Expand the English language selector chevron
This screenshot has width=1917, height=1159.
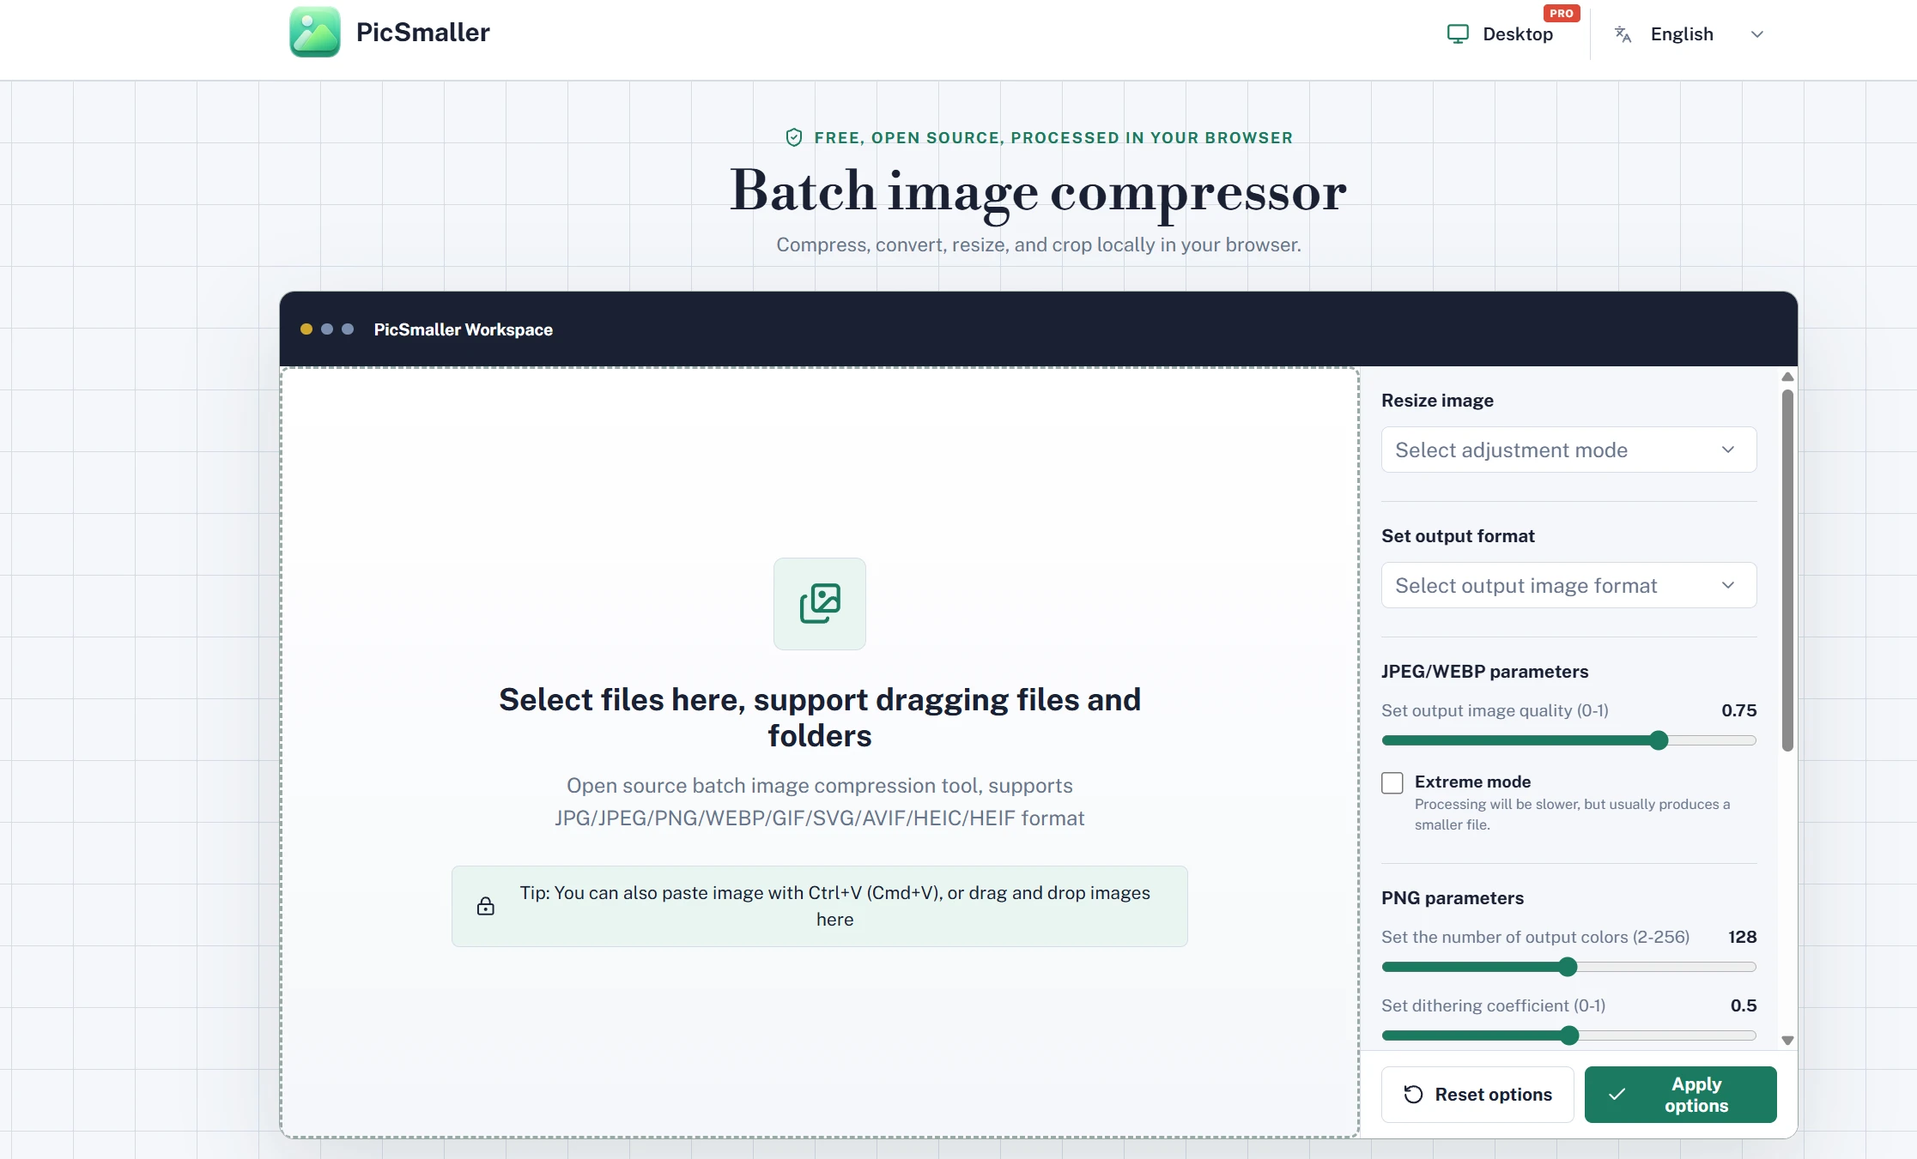(x=1757, y=34)
